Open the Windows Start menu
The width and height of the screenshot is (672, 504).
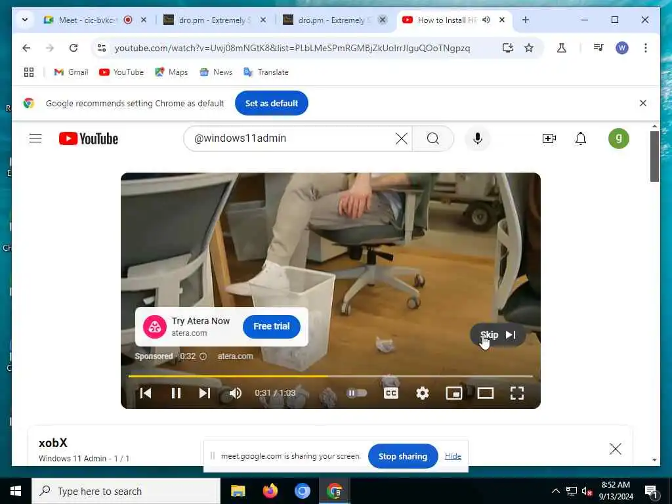pyautogui.click(x=16, y=491)
